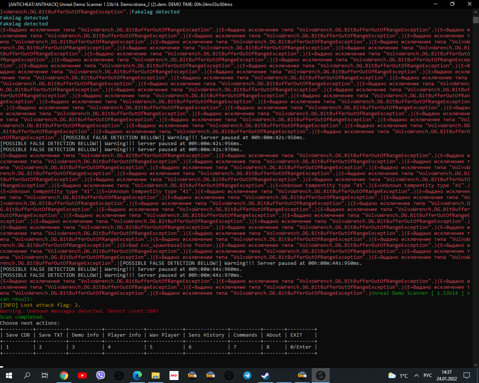Open Steam from the taskbar
The image size is (479, 383).
(266, 376)
